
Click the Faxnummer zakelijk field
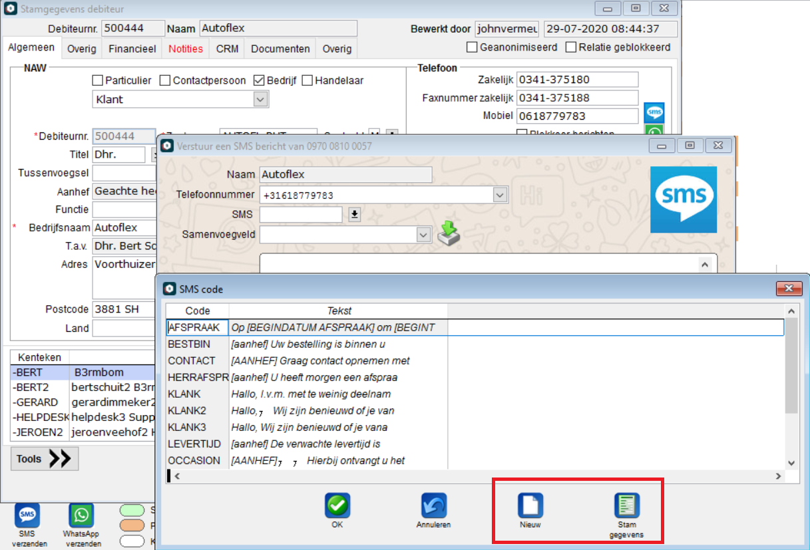(577, 98)
